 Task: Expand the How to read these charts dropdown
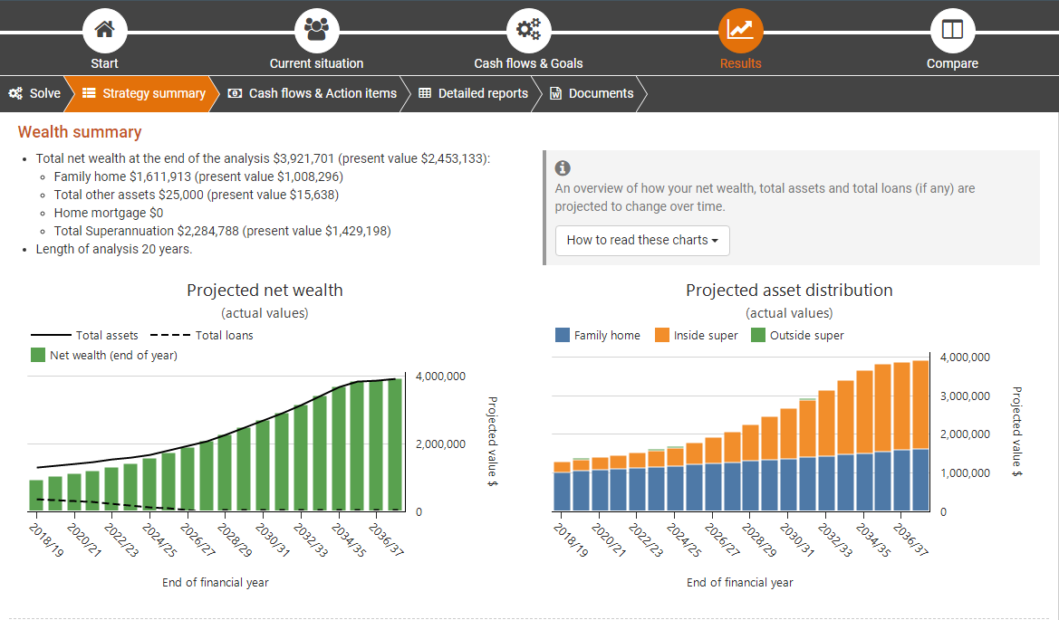click(x=642, y=241)
